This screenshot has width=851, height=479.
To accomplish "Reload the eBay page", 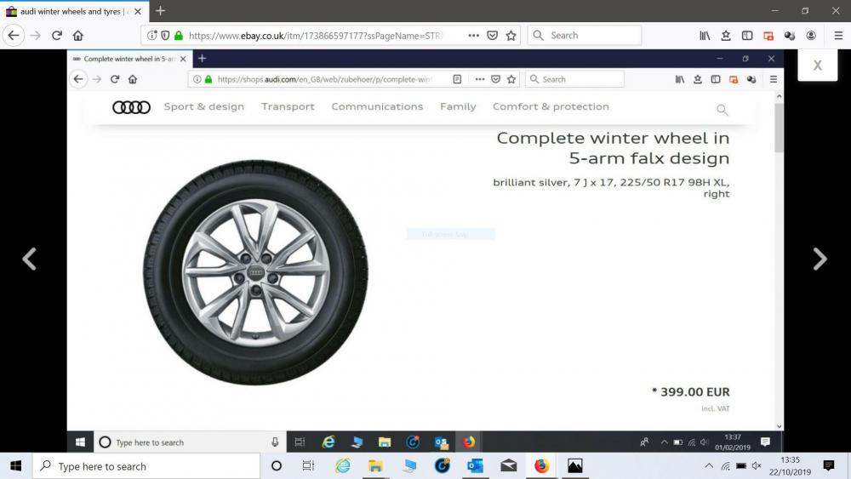I will click(x=56, y=36).
